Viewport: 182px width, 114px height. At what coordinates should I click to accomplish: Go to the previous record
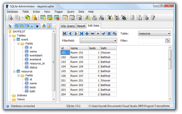70,34
